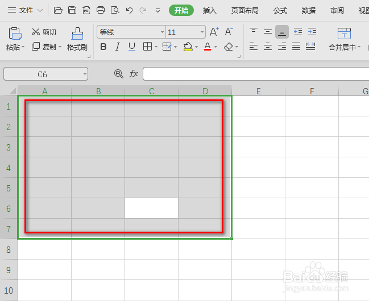Click the cell borders icon

tap(148, 47)
